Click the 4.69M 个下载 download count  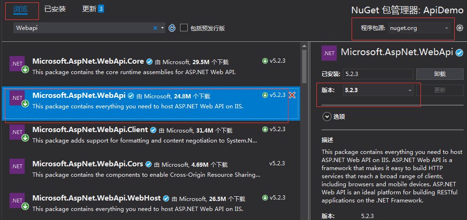[x=209, y=164]
